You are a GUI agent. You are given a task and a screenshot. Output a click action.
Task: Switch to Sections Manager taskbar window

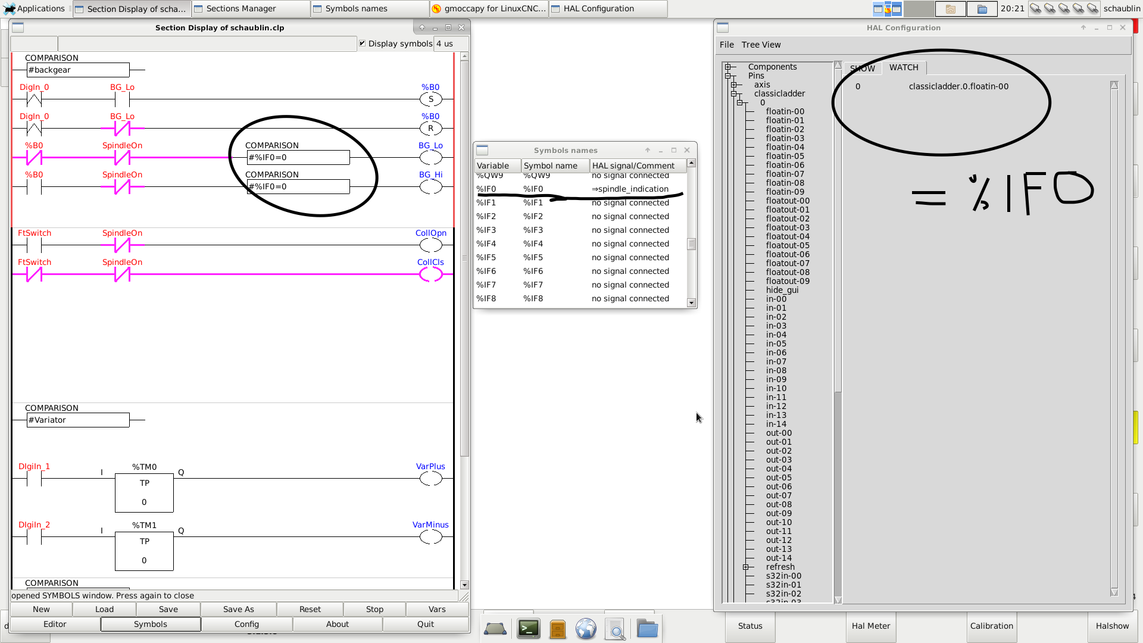click(250, 8)
